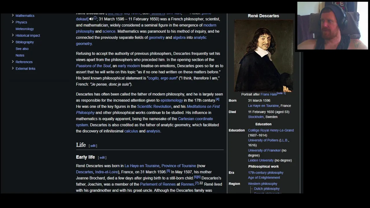Open the algebra article link
This screenshot has height=208, width=370.
click(x=179, y=38)
